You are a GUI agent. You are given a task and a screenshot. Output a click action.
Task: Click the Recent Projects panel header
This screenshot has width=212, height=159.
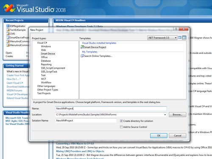tap(26, 20)
